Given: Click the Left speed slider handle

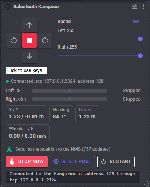Looking at the screenshot, I should tap(140, 39).
